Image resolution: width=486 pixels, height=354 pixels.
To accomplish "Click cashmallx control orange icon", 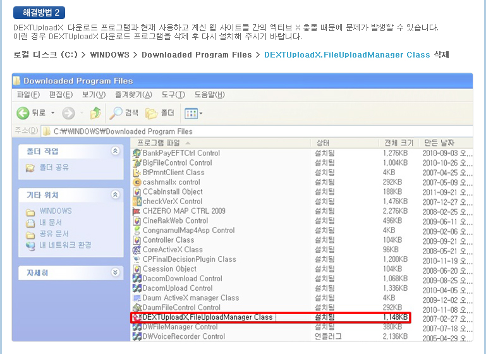I will click(137, 182).
